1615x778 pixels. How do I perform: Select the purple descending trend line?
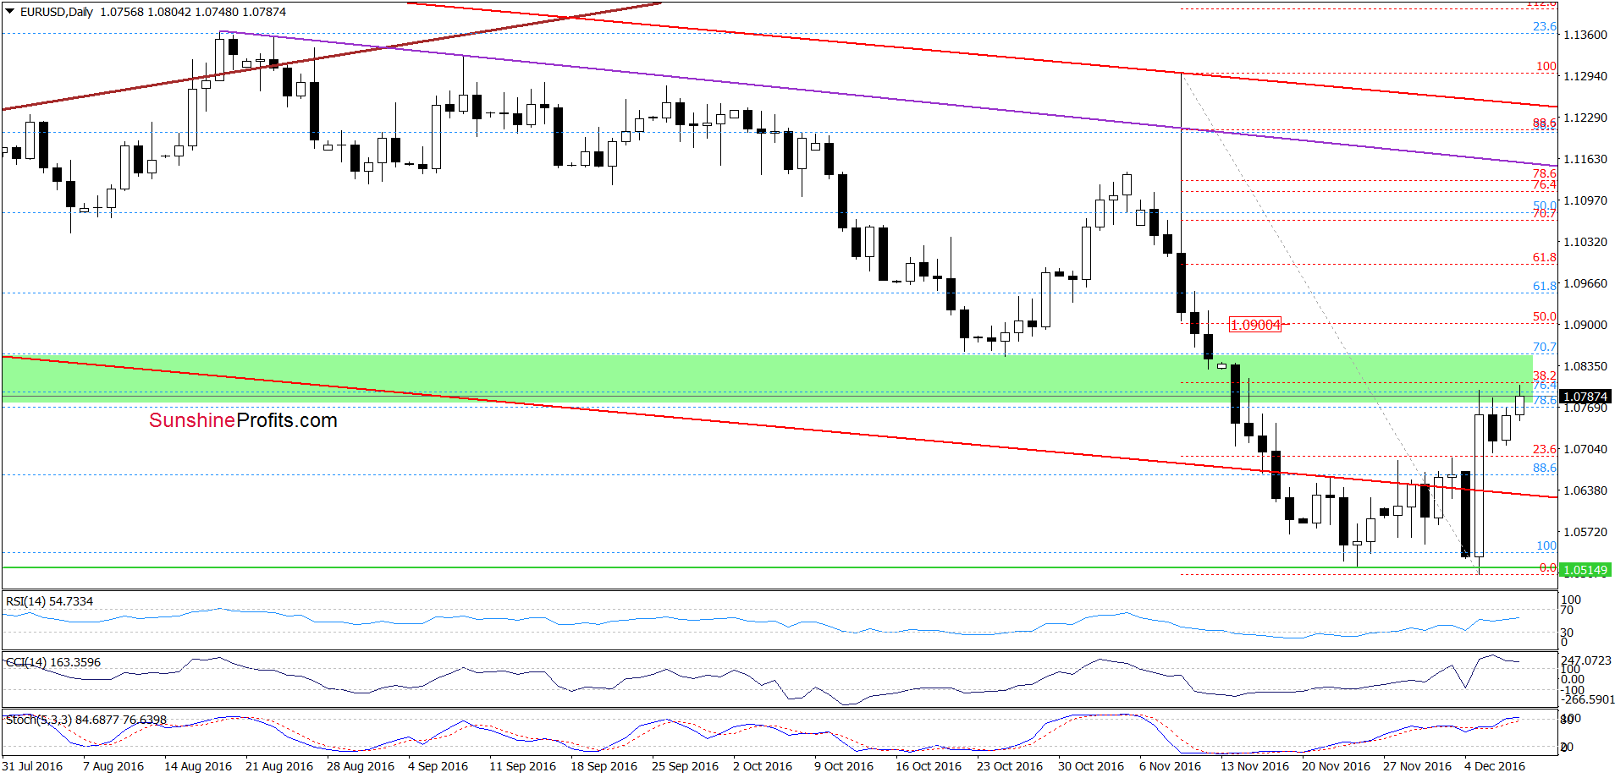coord(887,98)
